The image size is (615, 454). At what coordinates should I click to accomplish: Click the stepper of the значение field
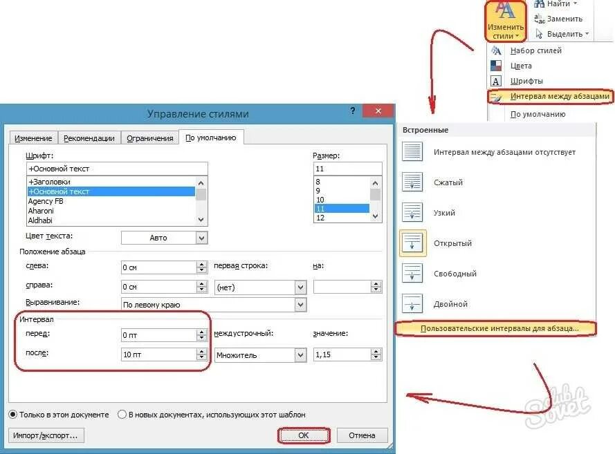point(376,354)
